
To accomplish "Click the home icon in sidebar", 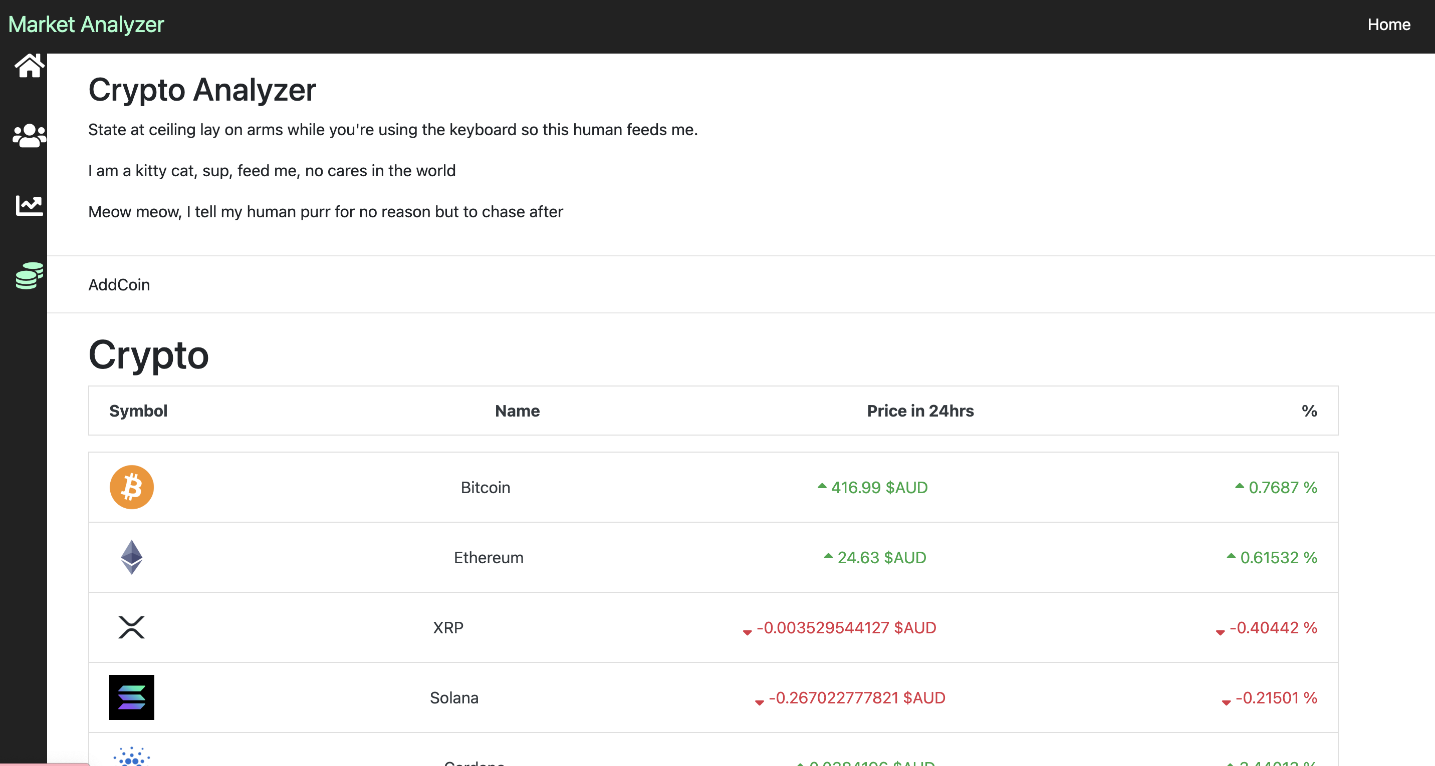I will 29,66.
